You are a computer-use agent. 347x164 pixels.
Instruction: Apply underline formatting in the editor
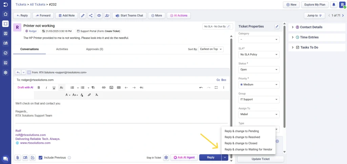click(x=54, y=88)
